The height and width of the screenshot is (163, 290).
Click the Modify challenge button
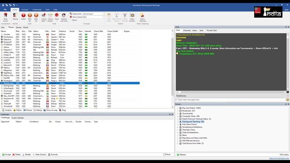(x=26, y=154)
